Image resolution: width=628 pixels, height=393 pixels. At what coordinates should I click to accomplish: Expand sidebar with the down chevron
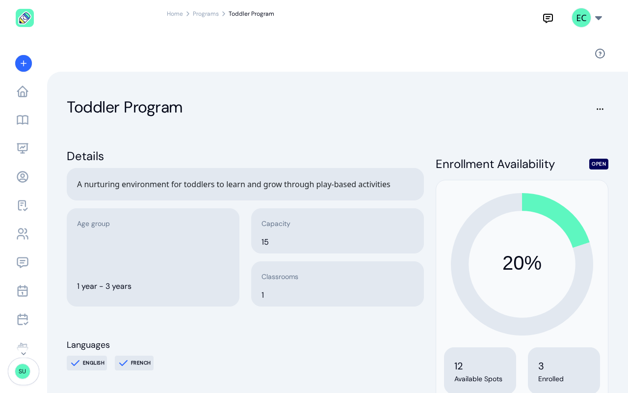pyautogui.click(x=23, y=354)
